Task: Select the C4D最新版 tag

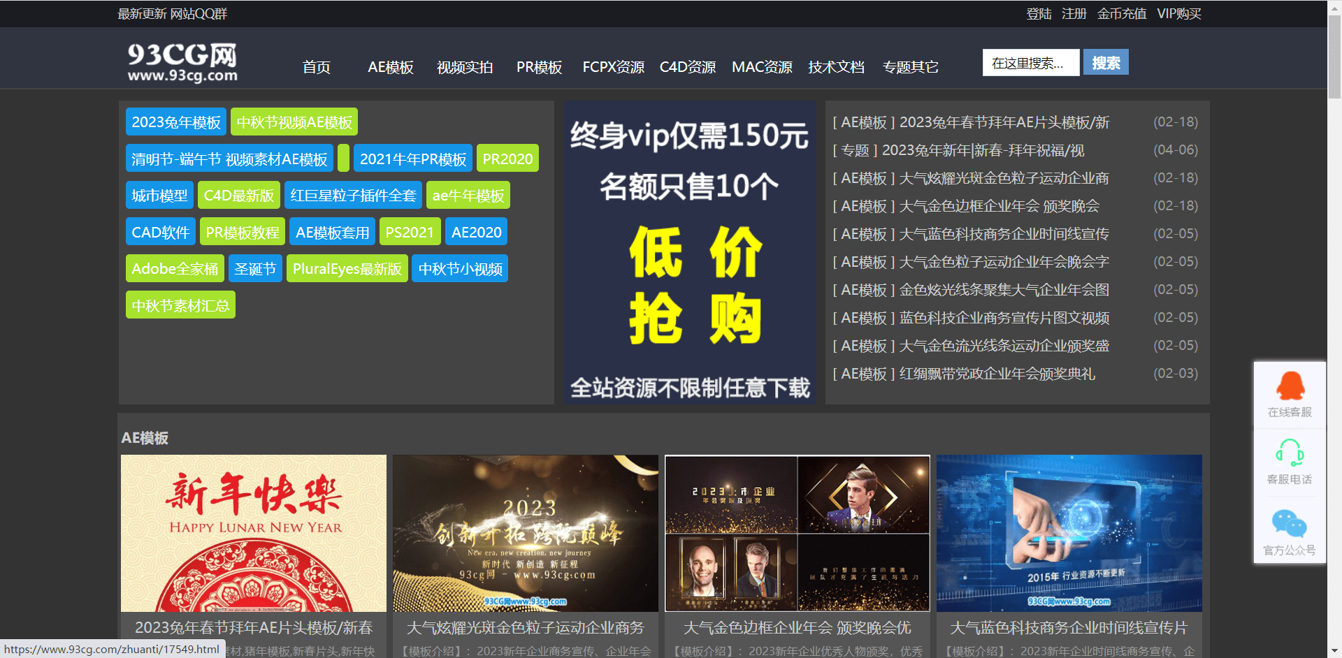Action: tap(239, 196)
